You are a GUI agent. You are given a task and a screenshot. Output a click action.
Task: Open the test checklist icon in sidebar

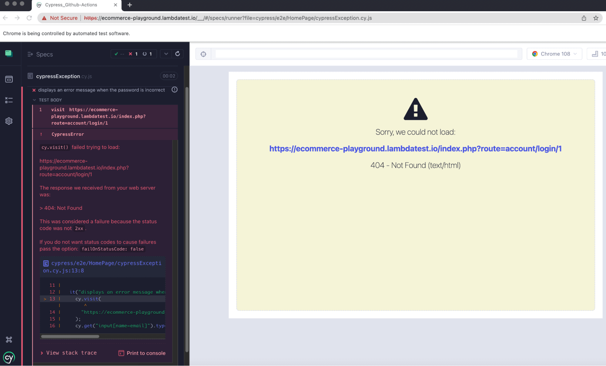point(9,100)
